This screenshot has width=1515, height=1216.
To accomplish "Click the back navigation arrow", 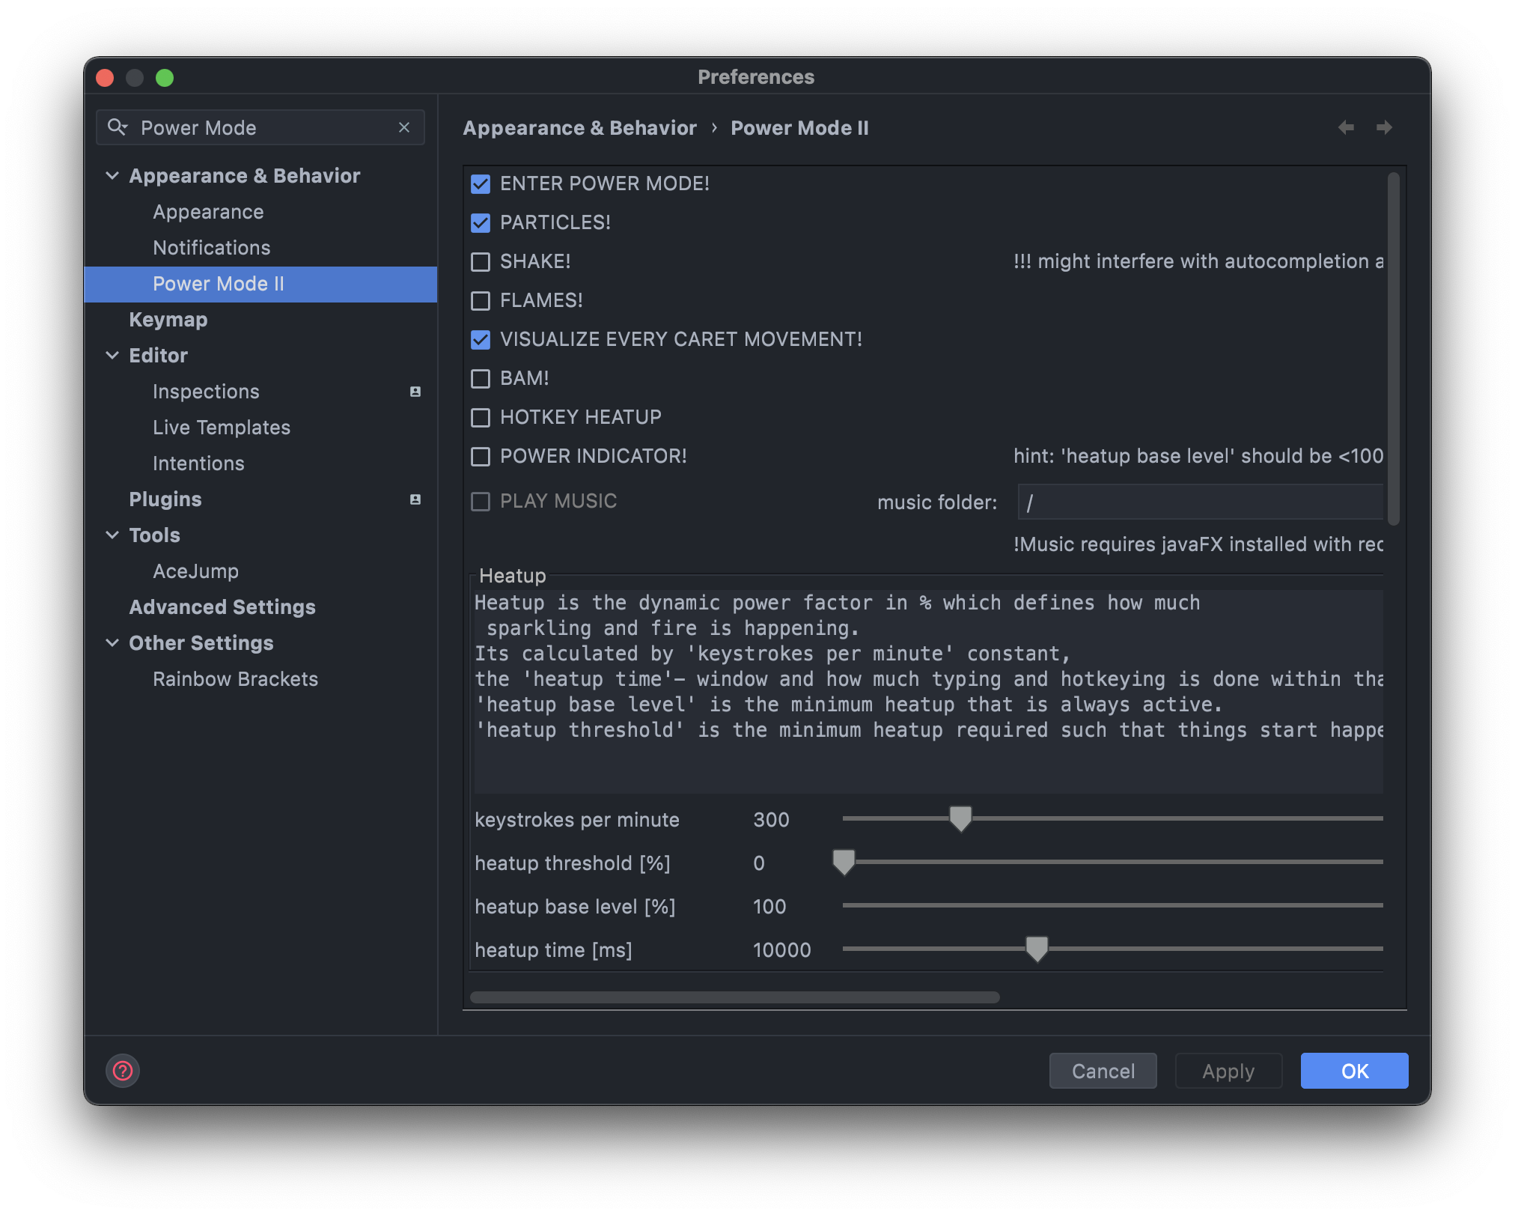I will (x=1346, y=127).
